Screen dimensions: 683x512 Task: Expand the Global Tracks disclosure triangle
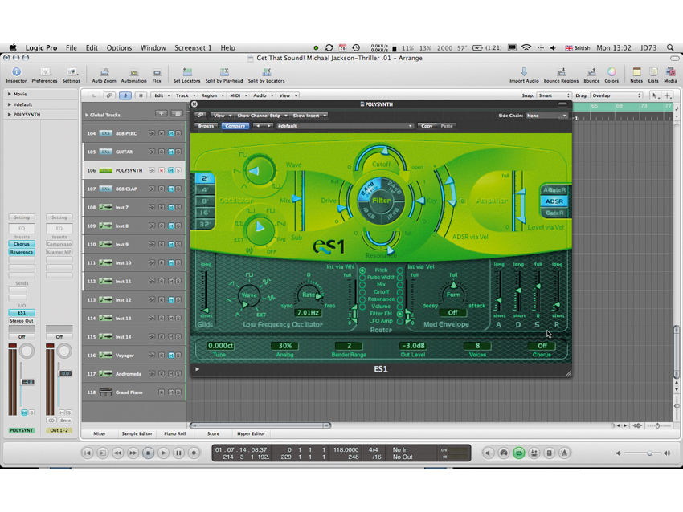click(87, 115)
